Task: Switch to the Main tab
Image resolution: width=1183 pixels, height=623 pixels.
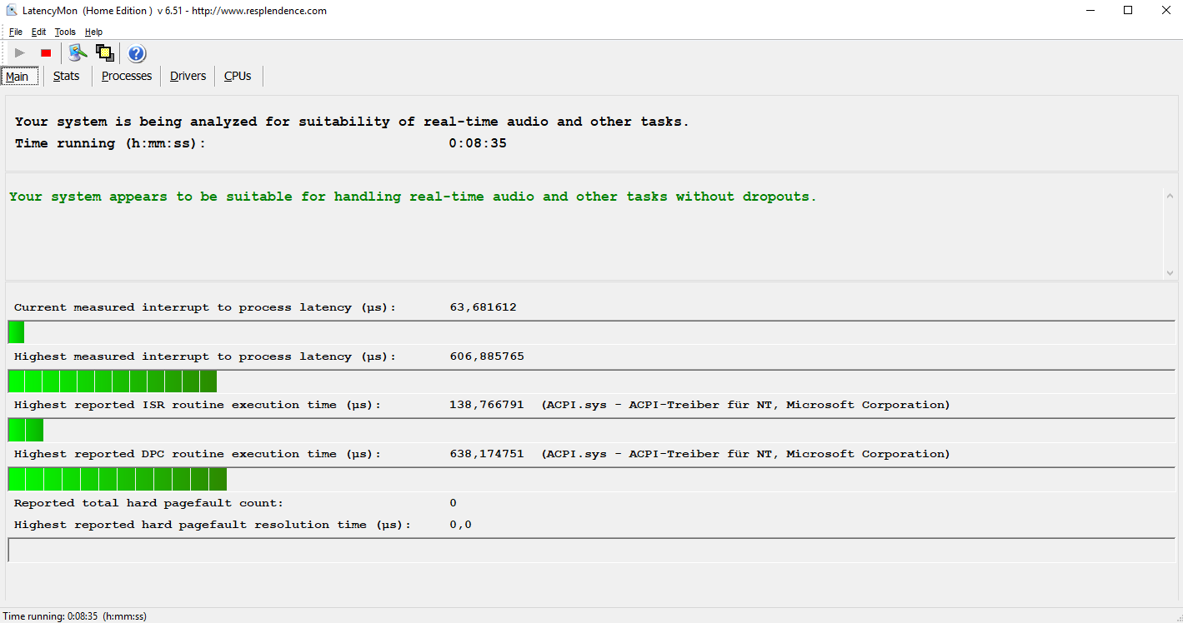Action: pyautogui.click(x=18, y=77)
